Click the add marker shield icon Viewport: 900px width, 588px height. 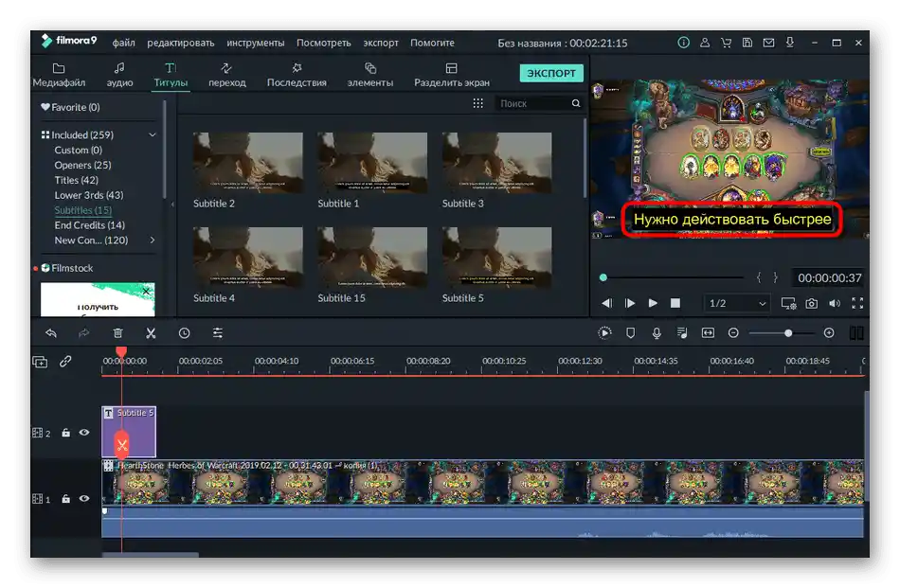[631, 333]
